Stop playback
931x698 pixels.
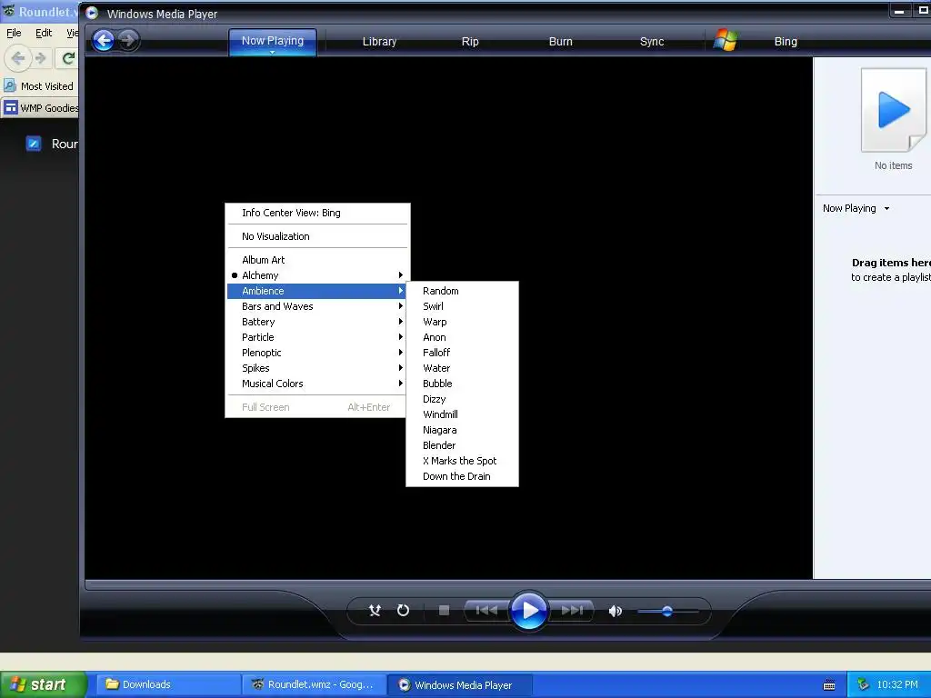tap(444, 610)
